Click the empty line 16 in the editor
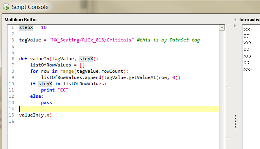260x149 pixels. (119, 122)
